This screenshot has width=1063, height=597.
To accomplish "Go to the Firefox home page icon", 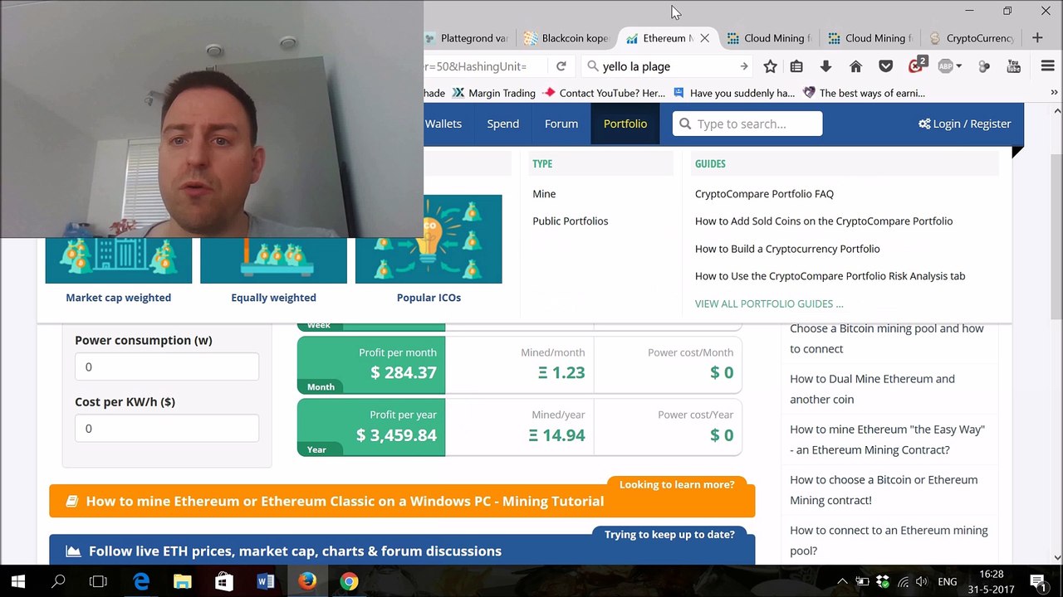I will tap(856, 66).
